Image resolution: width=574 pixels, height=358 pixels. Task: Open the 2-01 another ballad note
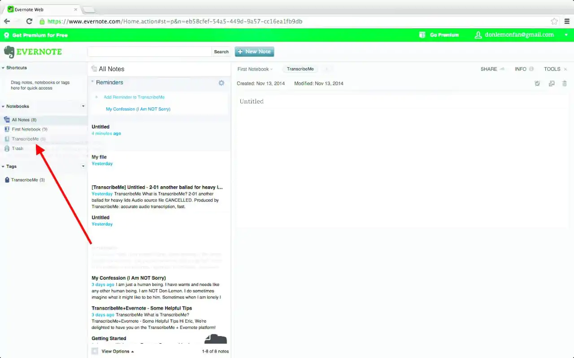pos(159,196)
